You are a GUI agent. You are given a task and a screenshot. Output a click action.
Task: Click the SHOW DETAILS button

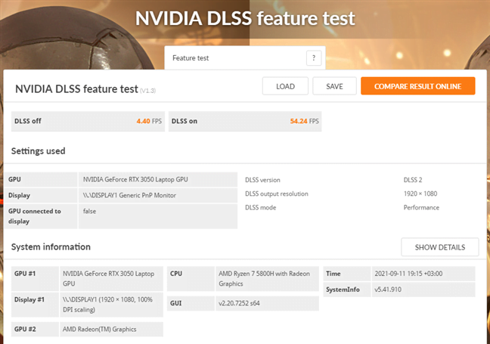pos(439,247)
